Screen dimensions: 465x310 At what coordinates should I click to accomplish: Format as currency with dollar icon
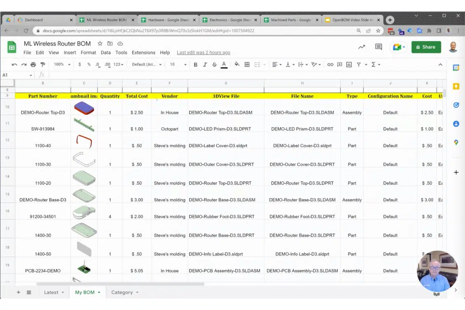tap(79, 64)
